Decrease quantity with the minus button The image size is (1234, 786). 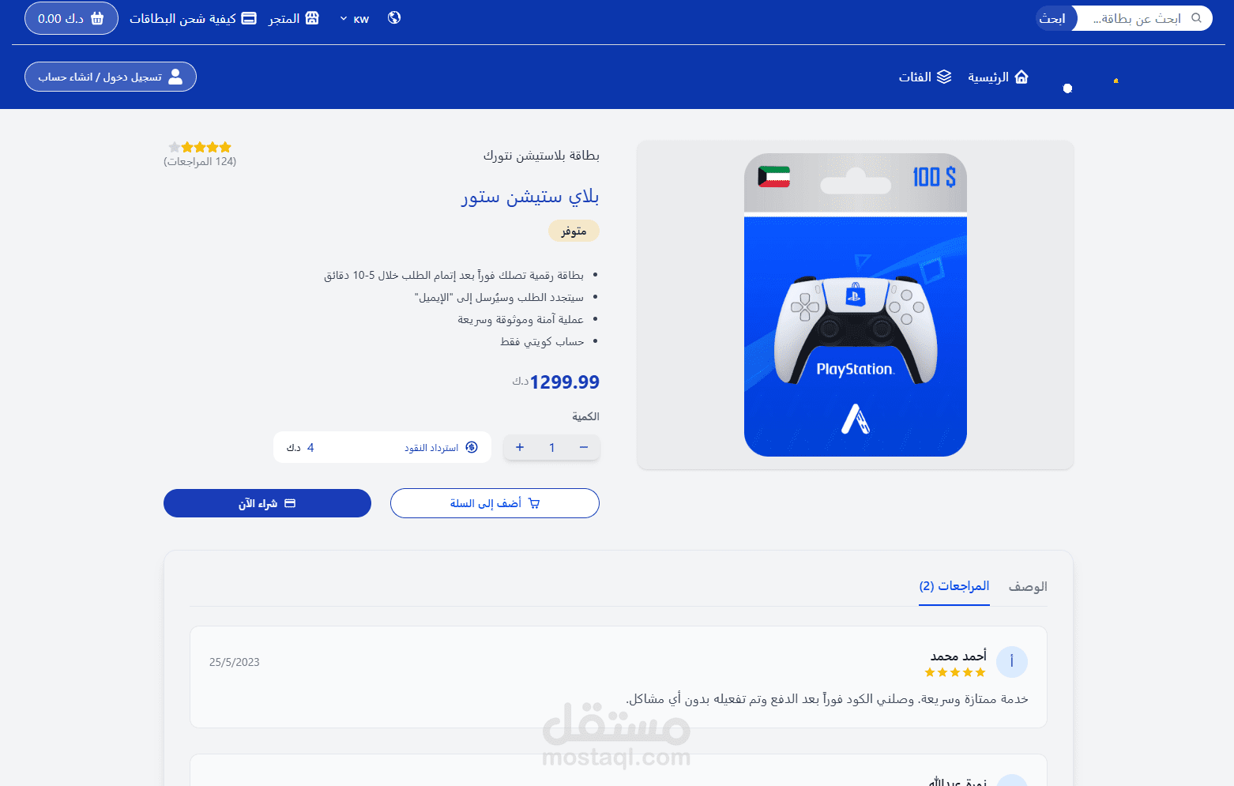click(x=584, y=447)
